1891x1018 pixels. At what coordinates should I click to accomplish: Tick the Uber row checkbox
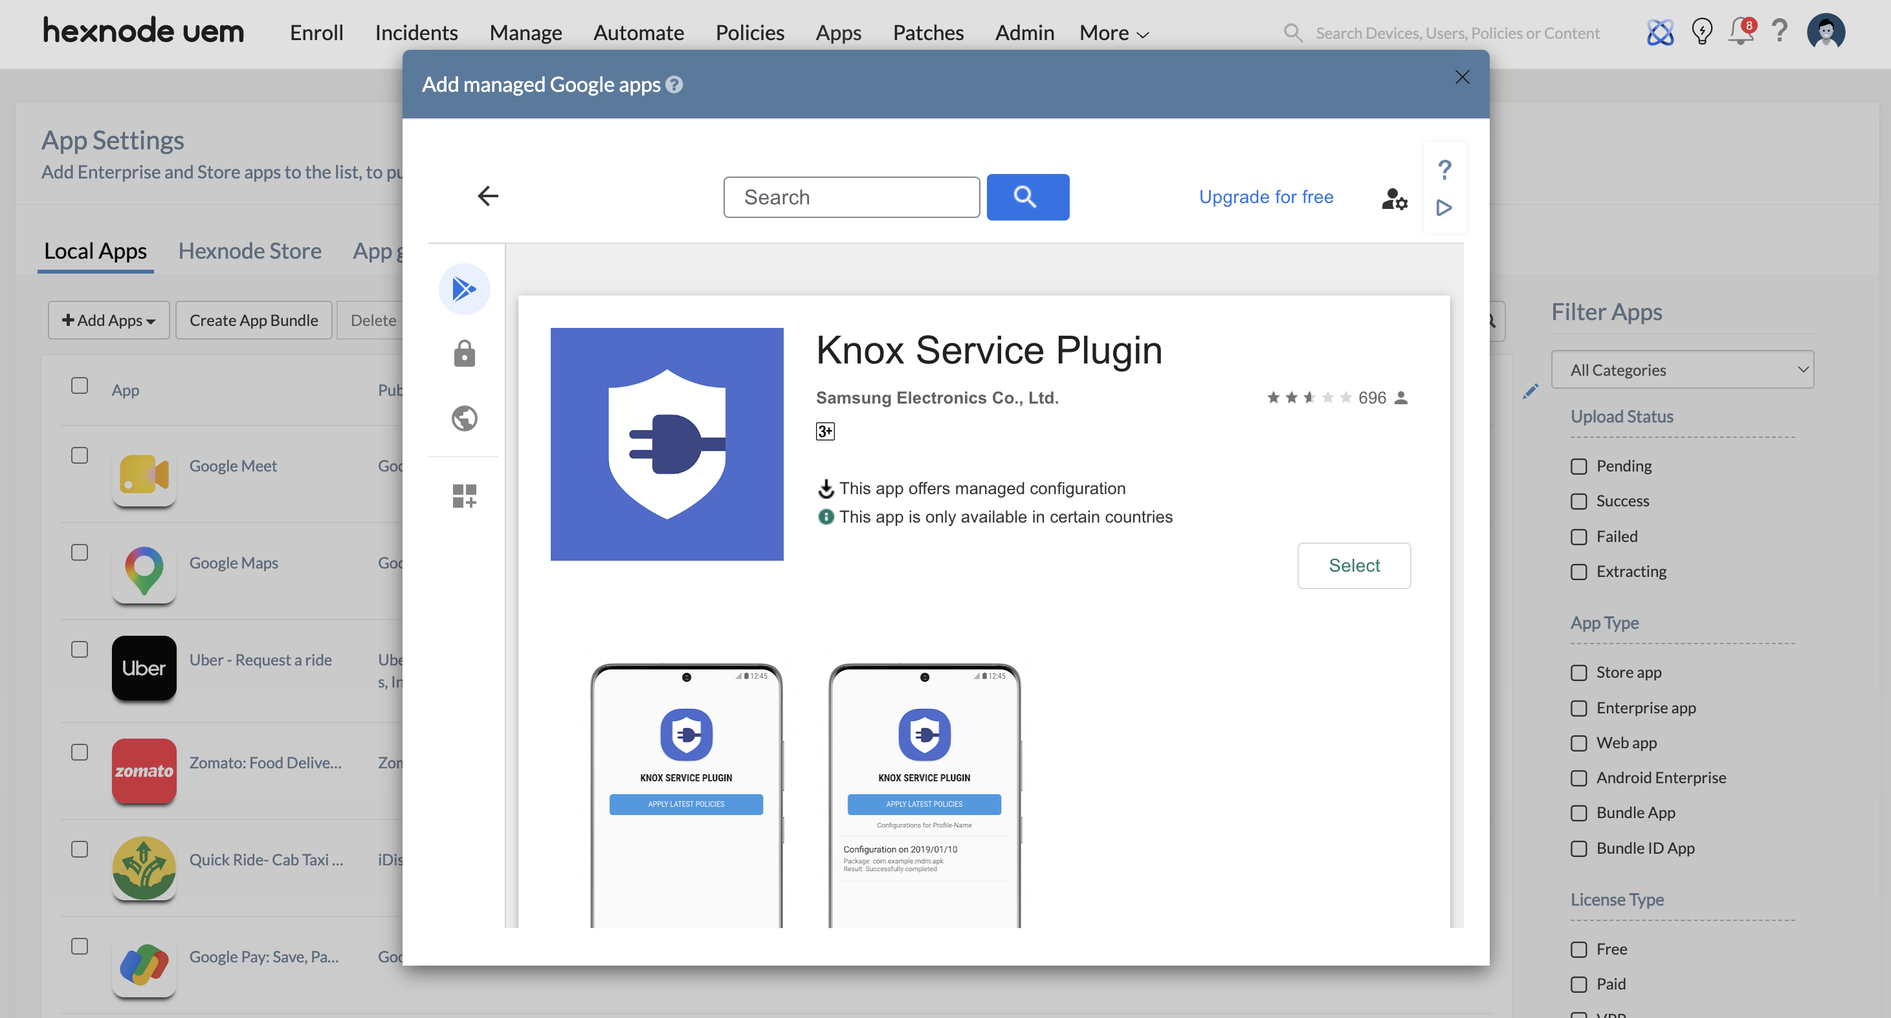click(x=80, y=650)
